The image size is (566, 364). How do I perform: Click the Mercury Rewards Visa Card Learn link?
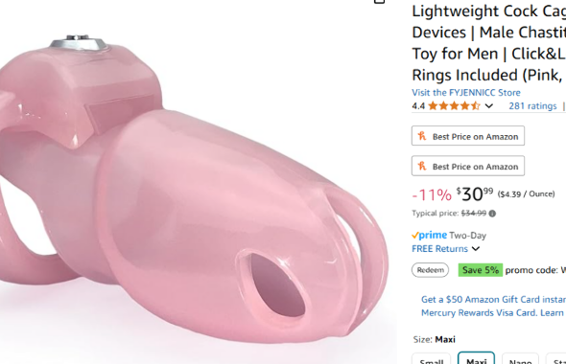493,313
